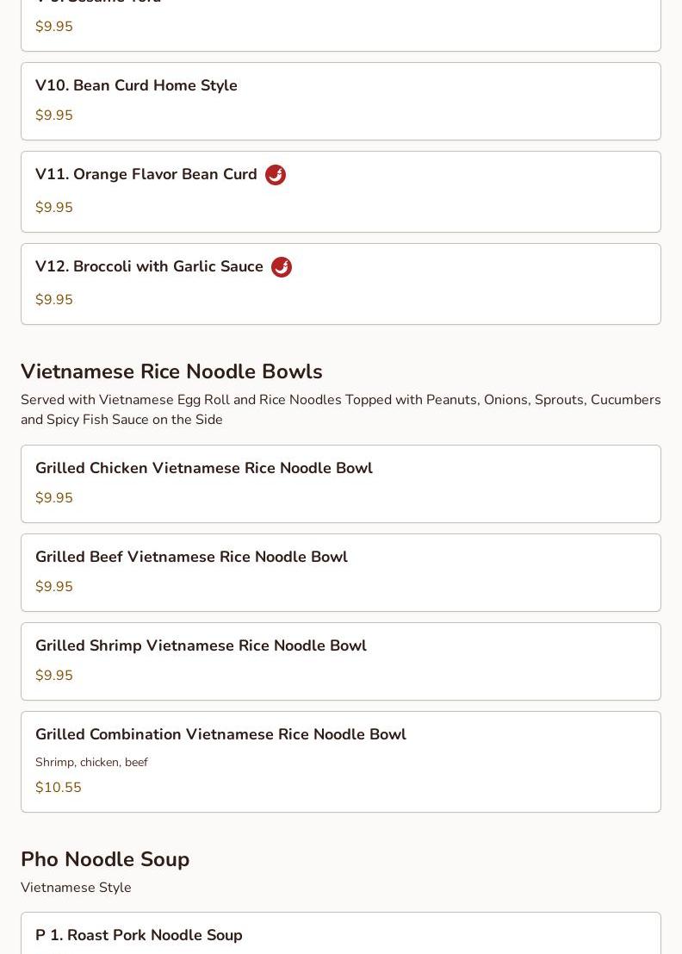Click the partially visible Sesame Tofu card
The height and width of the screenshot is (954, 682).
[341, 26]
